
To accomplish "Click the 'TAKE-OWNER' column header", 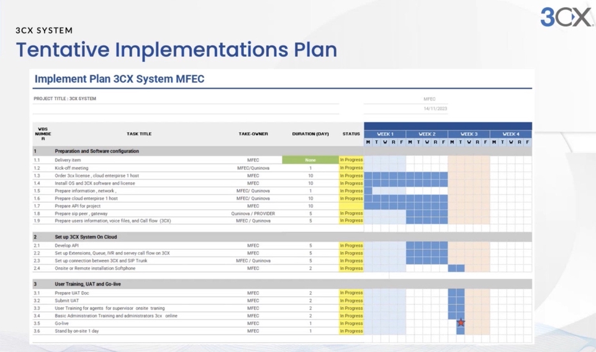I will pyautogui.click(x=253, y=134).
